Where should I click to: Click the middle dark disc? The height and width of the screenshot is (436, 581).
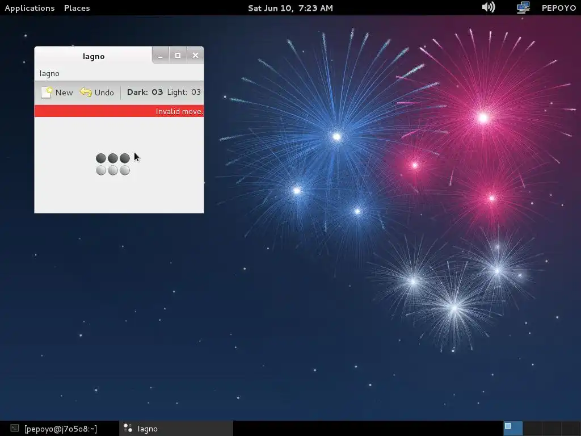point(113,158)
